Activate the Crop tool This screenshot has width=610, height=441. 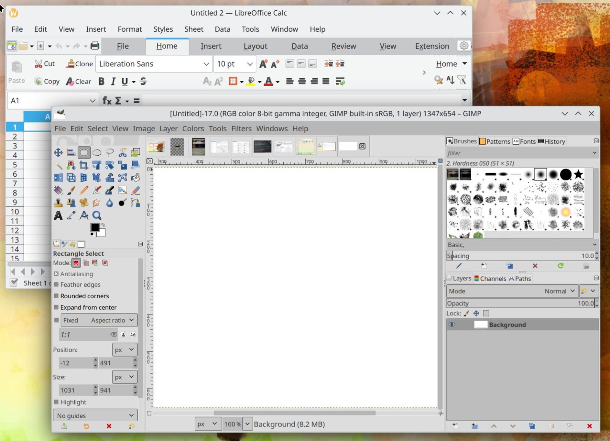[84, 165]
